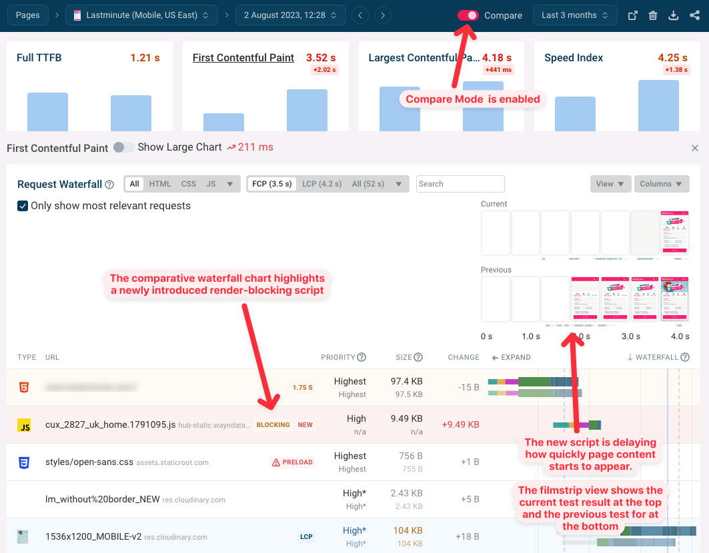Expand the resource type filter dropdown arrow
This screenshot has width=709, height=553.
click(229, 184)
